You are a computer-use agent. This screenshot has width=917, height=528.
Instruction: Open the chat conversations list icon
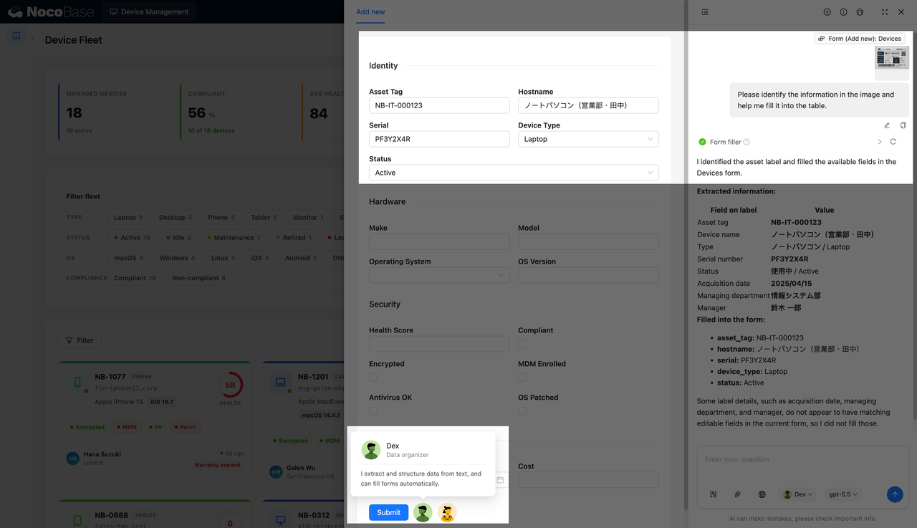(x=705, y=12)
